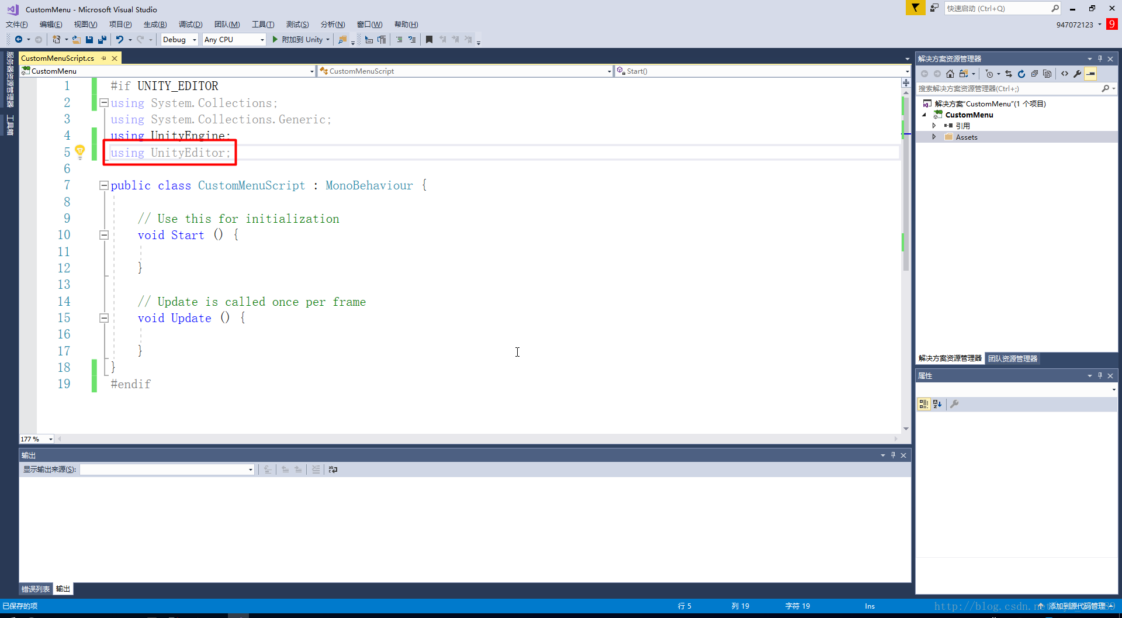Toggle auto-hide pin on Properties panel
1122x618 pixels.
pos(1100,375)
